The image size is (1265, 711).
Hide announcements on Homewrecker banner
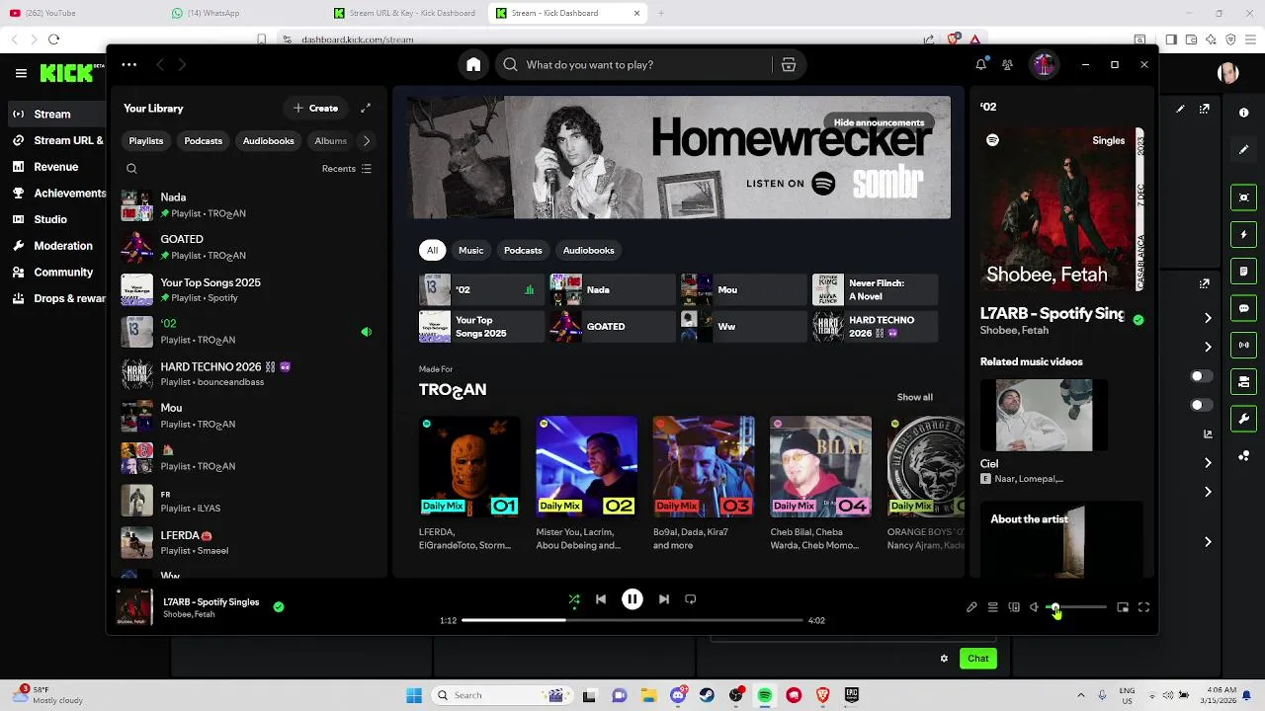pos(879,122)
